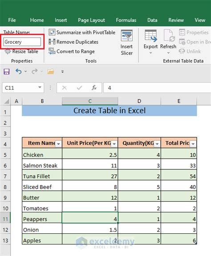Viewport: 211px width, 256px height.
Task: Expand the Name Box dropdown arrow
Action: click(40, 88)
